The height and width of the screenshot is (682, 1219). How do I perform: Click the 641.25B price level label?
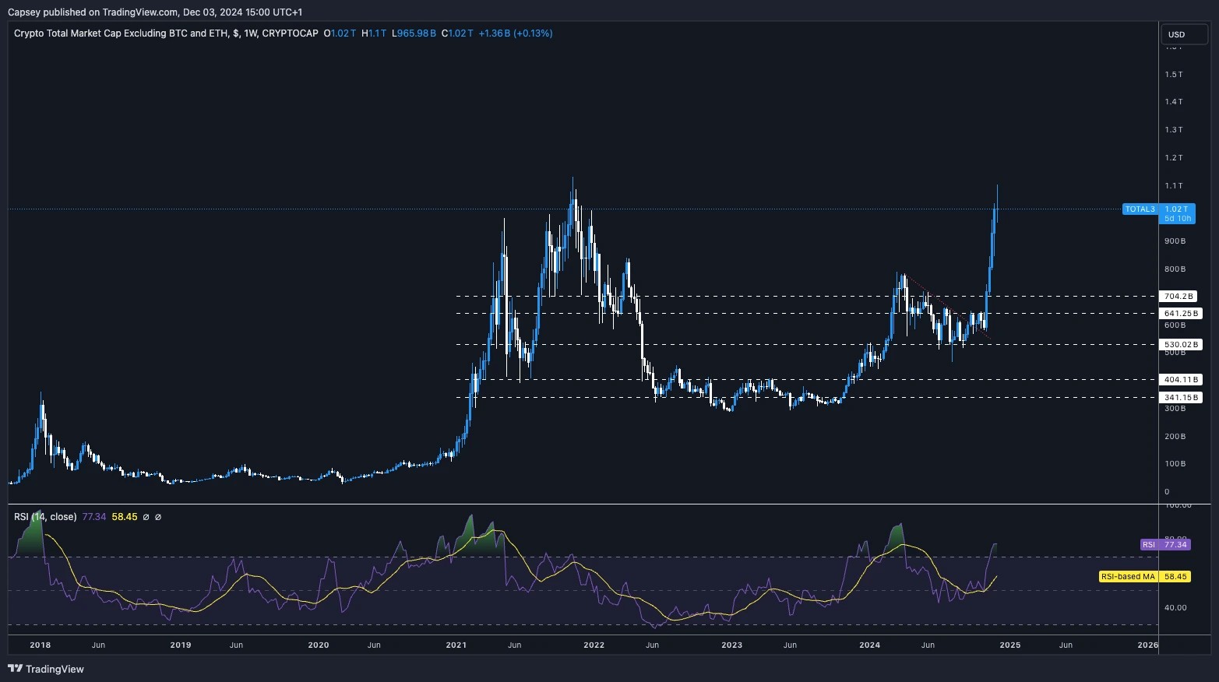(1181, 313)
